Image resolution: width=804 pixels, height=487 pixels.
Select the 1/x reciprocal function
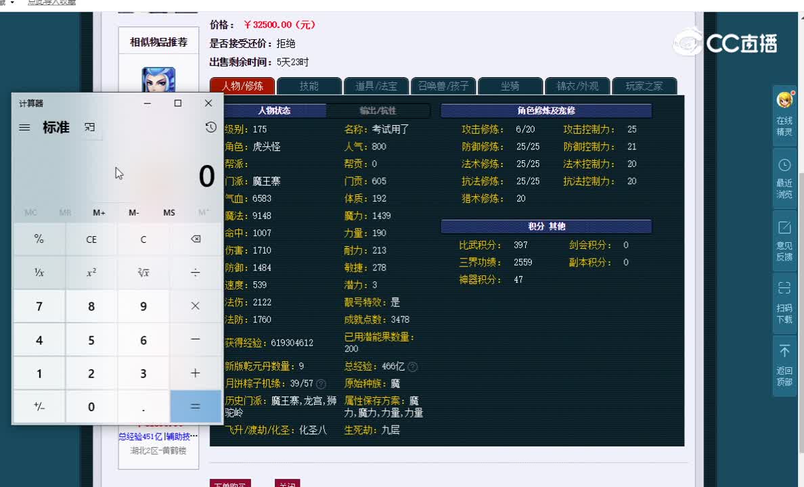[39, 273]
